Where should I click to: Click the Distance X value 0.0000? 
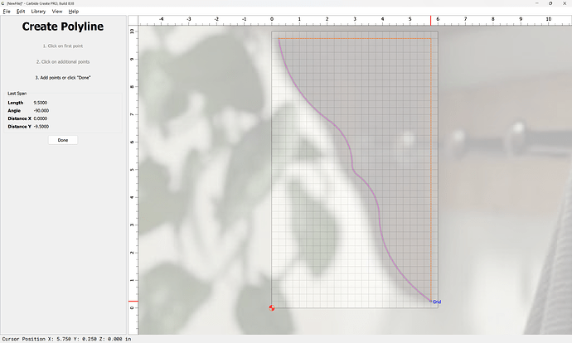(41, 118)
